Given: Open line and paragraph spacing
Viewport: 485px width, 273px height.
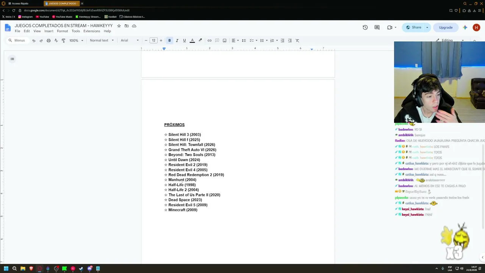Looking at the screenshot, I should [x=244, y=41].
